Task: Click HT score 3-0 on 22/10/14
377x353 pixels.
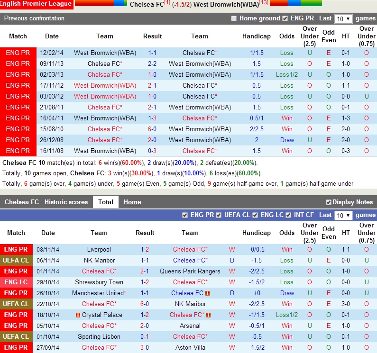Action: [346, 304]
